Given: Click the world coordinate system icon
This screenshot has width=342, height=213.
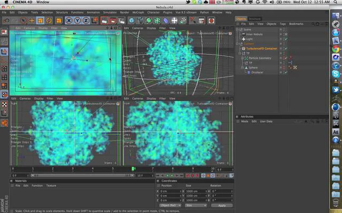Looking at the screenshot, I should 95,21.
